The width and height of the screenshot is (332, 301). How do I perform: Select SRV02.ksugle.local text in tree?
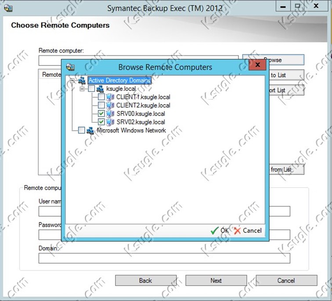pyautogui.click(x=141, y=122)
